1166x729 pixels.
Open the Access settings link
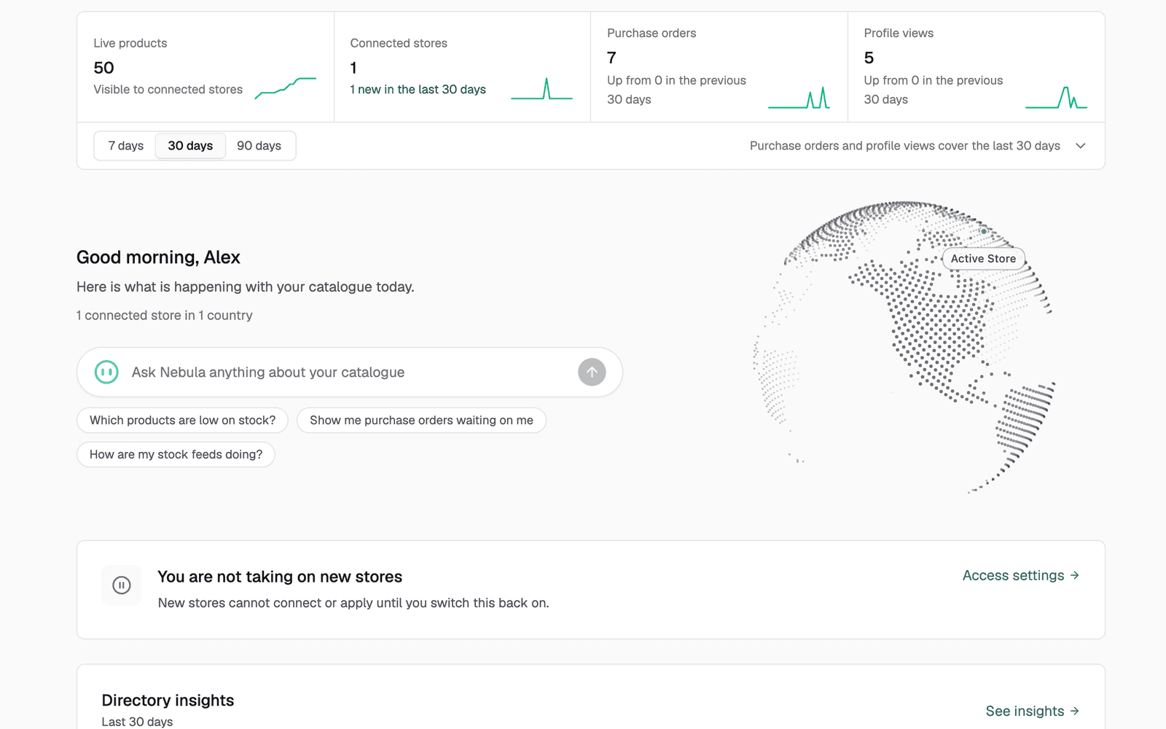tap(1020, 575)
